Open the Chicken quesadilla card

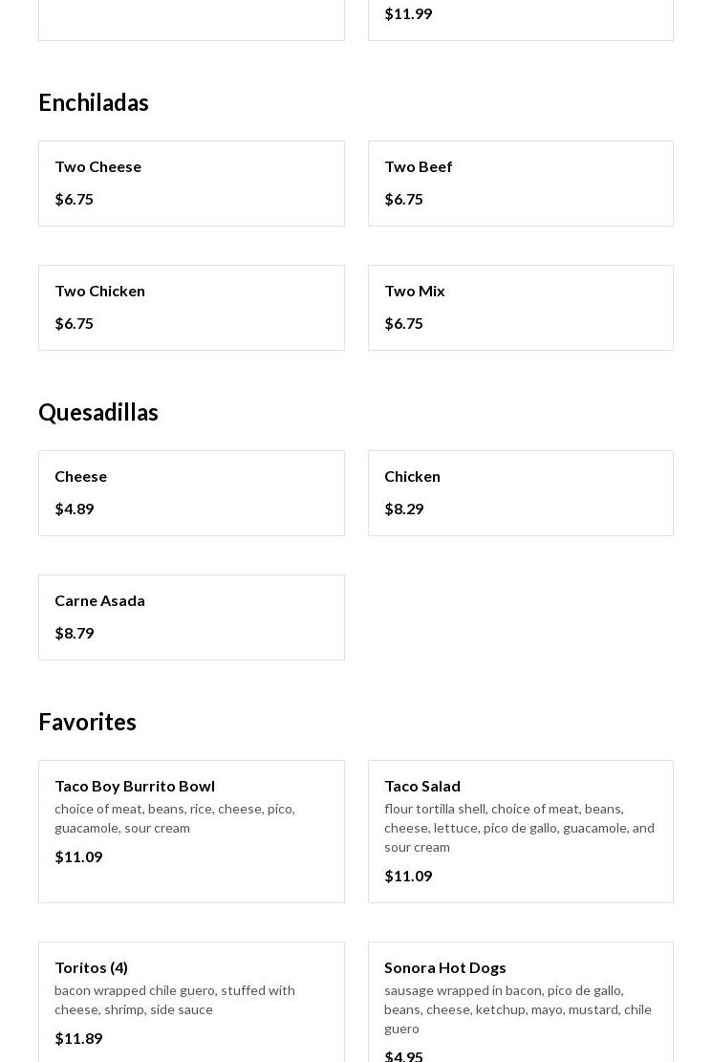click(520, 493)
